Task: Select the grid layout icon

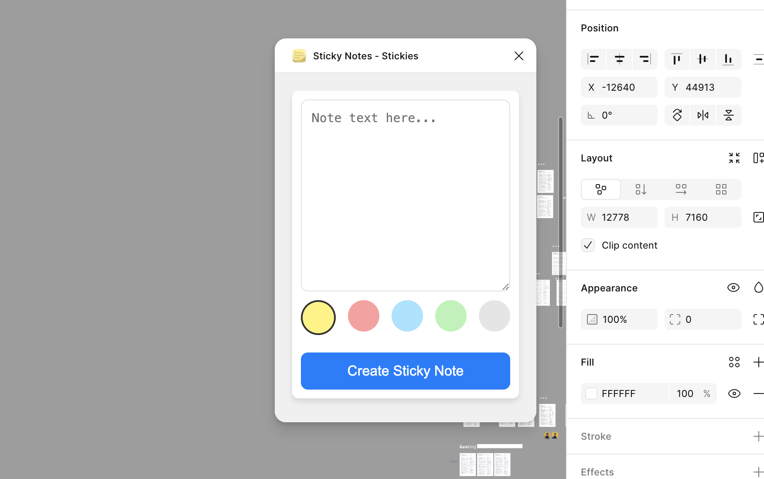Action: click(x=721, y=189)
